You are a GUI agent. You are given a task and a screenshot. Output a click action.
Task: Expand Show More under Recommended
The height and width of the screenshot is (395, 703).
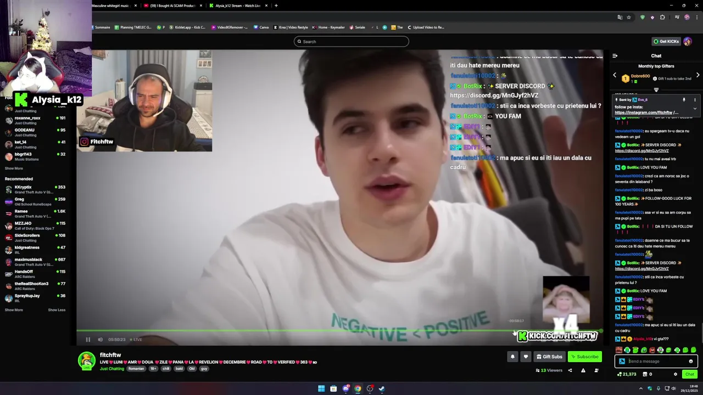tap(14, 310)
